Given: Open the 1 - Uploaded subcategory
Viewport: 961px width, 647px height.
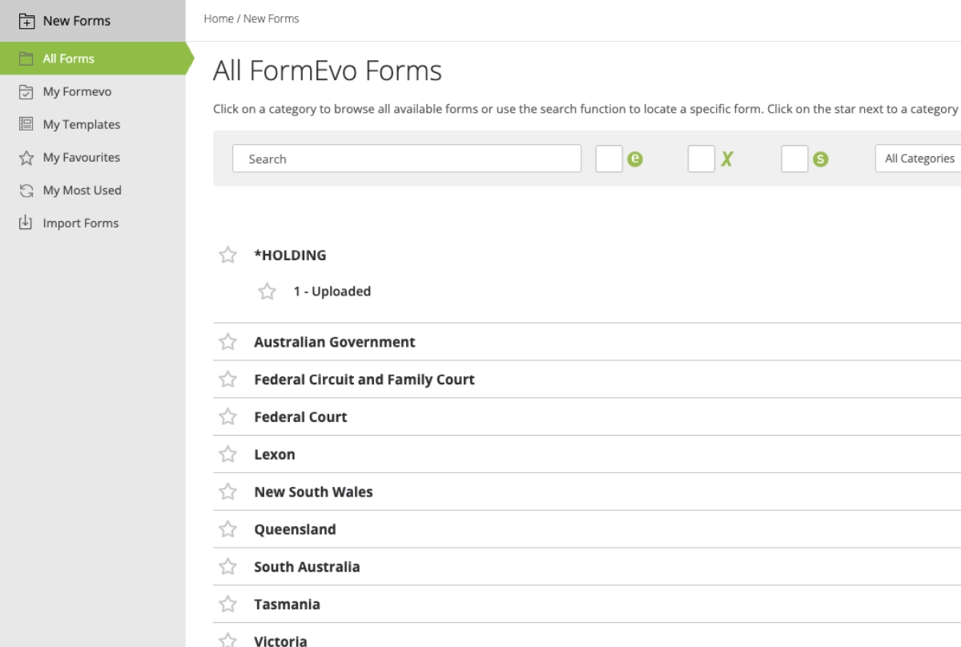Looking at the screenshot, I should 332,291.
